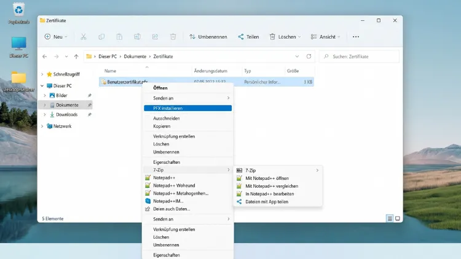Select Mit Notepad++ vergleichen
Image resolution: width=461 pixels, height=259 pixels.
pos(278,186)
